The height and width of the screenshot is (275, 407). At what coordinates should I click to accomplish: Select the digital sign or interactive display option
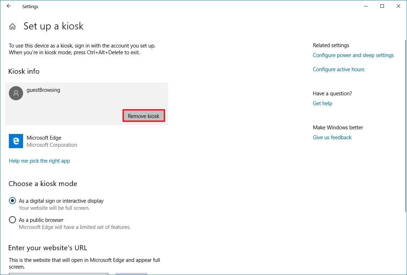(12, 201)
